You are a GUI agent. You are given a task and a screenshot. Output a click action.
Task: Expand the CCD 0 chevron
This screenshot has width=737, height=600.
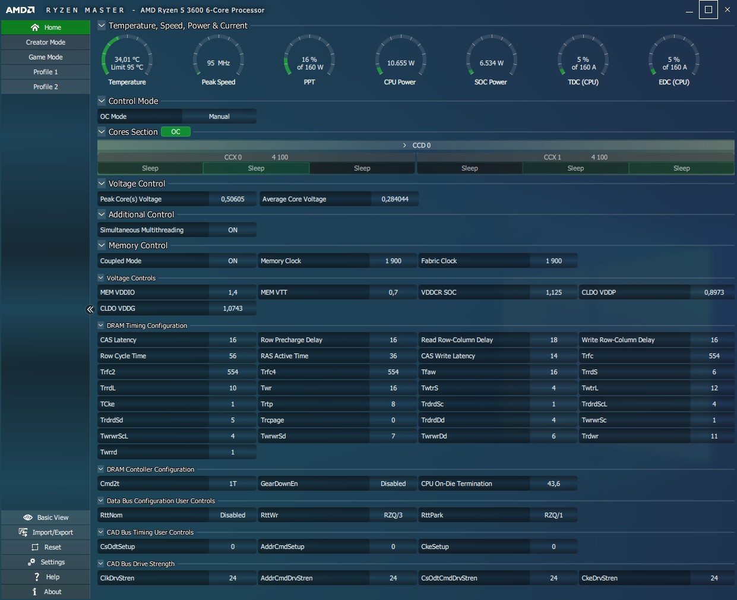(x=405, y=146)
